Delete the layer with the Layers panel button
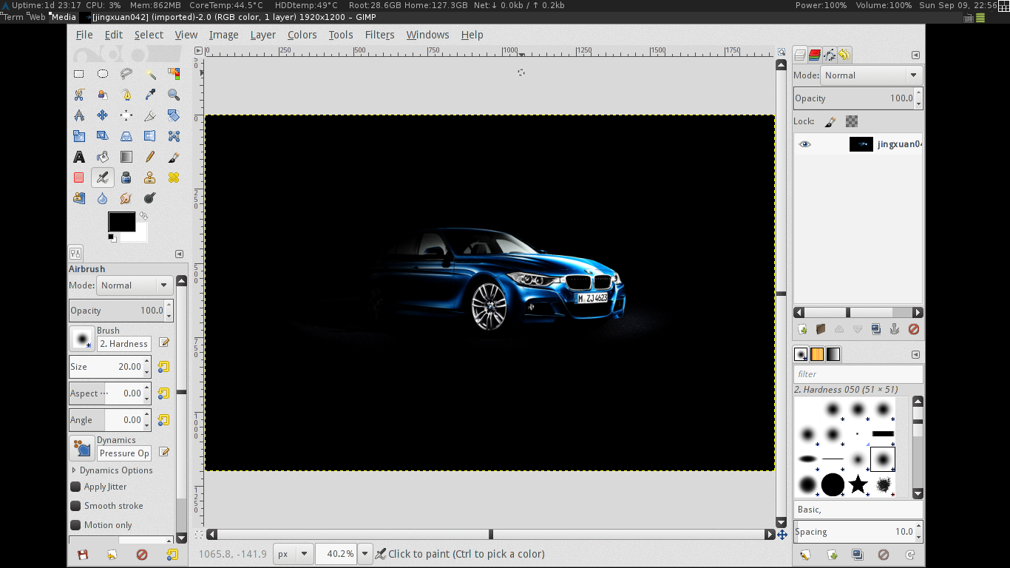The width and height of the screenshot is (1010, 568). pos(914,329)
